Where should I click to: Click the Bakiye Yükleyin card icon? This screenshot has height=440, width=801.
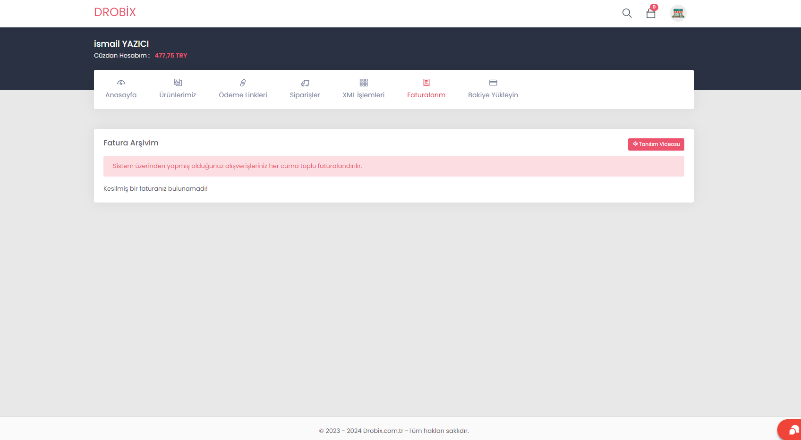coord(493,83)
